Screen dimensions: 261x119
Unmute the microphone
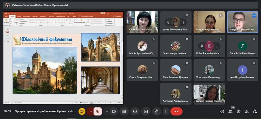click(98, 111)
